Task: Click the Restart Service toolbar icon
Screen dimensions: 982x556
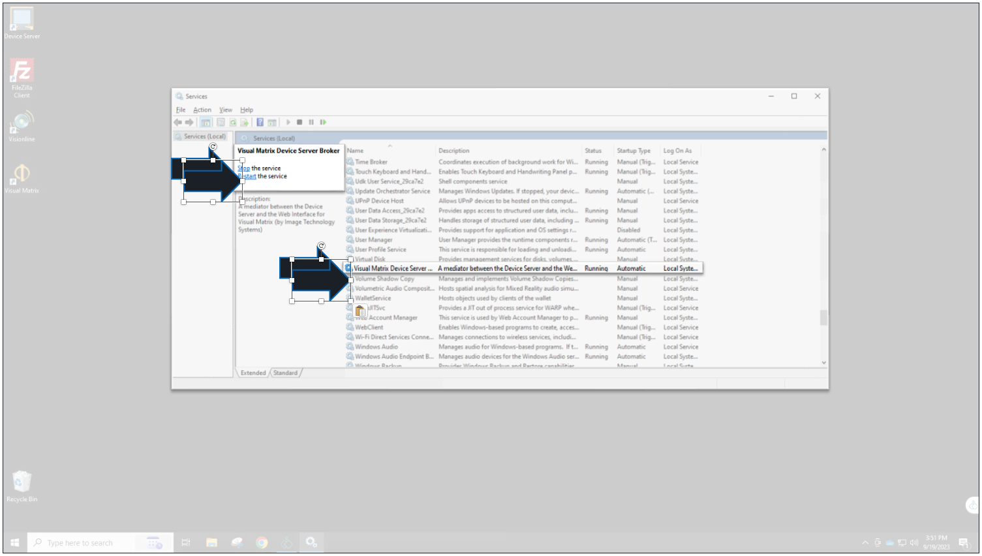Action: 323,123
